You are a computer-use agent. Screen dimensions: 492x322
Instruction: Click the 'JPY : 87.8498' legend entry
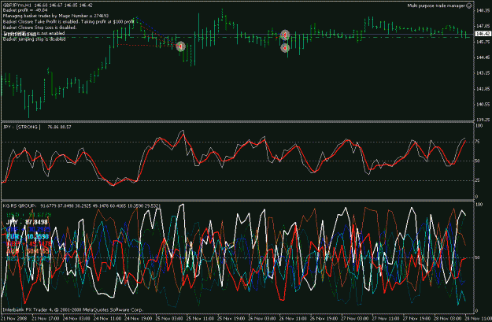pyautogui.click(x=27, y=222)
